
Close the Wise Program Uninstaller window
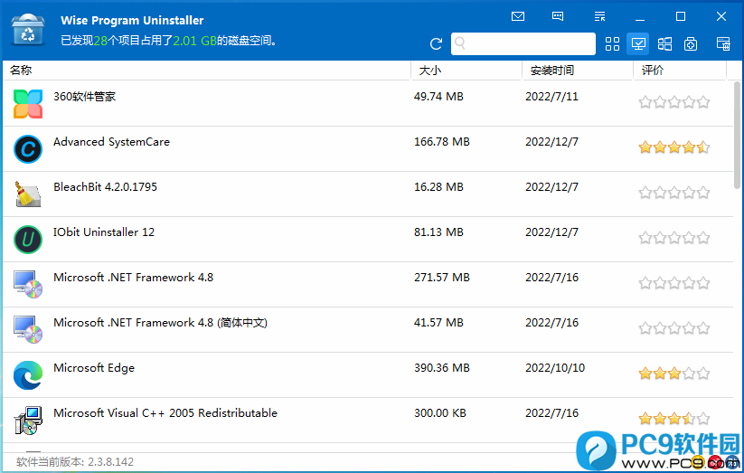(721, 16)
